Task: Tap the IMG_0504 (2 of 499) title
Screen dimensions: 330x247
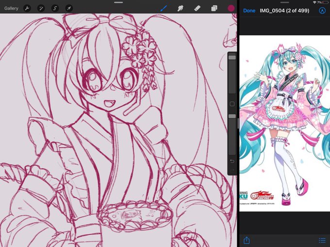Action: (x=284, y=11)
